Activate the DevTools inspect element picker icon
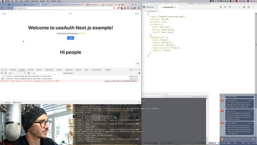This screenshot has height=145, width=257. [x=2, y=70]
